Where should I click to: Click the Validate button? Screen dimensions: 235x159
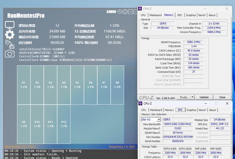pyautogui.click(x=204, y=97)
